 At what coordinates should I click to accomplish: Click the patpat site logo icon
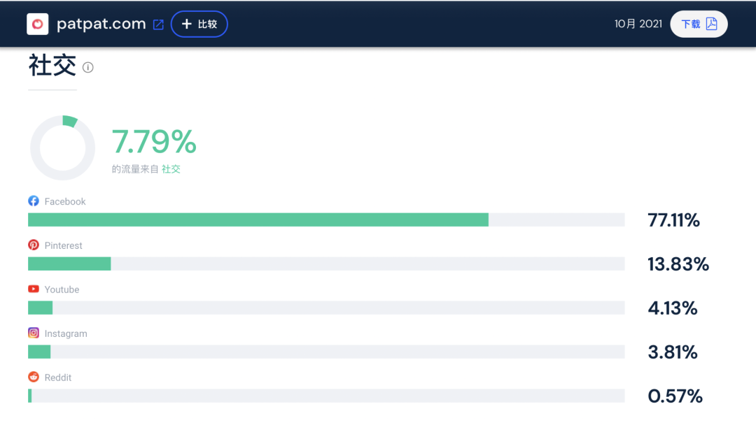coord(37,24)
